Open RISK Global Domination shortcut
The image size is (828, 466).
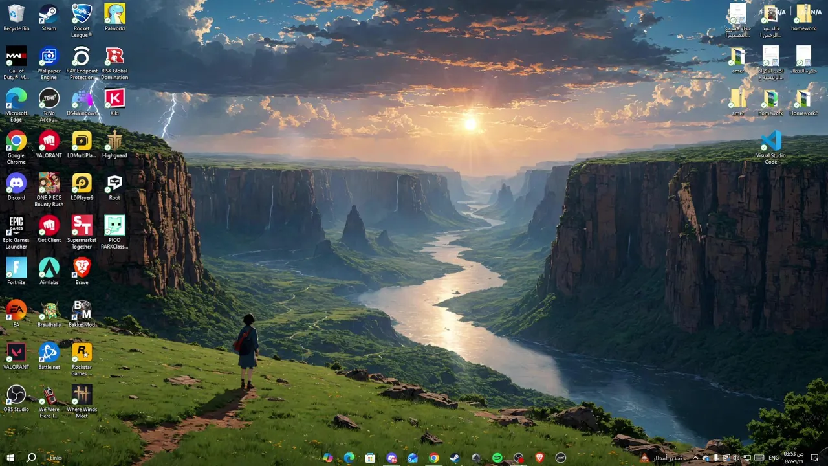114,63
